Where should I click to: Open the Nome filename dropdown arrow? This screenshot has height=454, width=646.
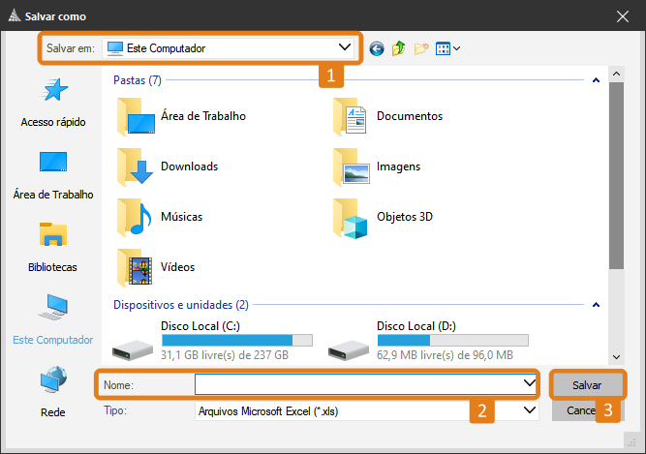pyautogui.click(x=529, y=384)
